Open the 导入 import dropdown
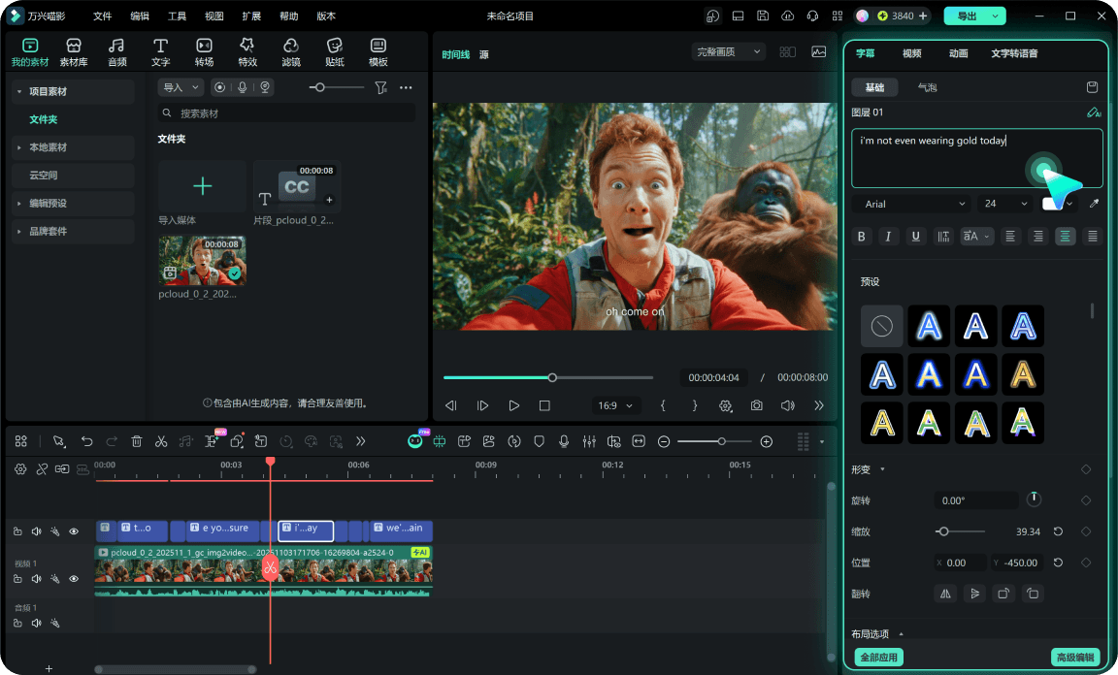Image resolution: width=1118 pixels, height=675 pixels. pos(181,87)
